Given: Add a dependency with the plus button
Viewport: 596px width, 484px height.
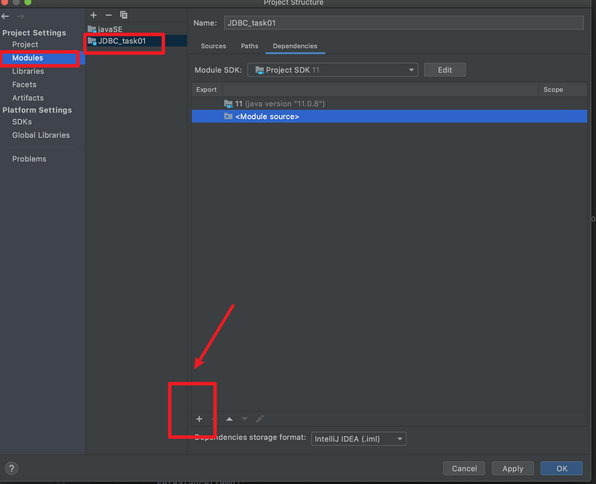Looking at the screenshot, I should coord(199,419).
